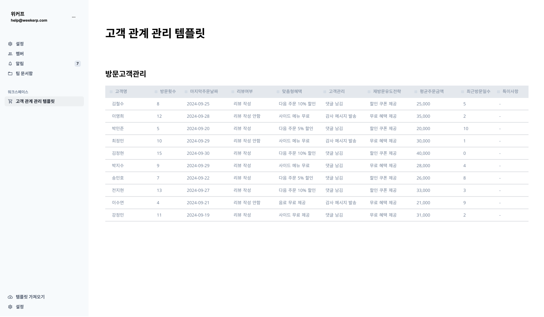Click the 평균주문금액 column header

pos(432,91)
